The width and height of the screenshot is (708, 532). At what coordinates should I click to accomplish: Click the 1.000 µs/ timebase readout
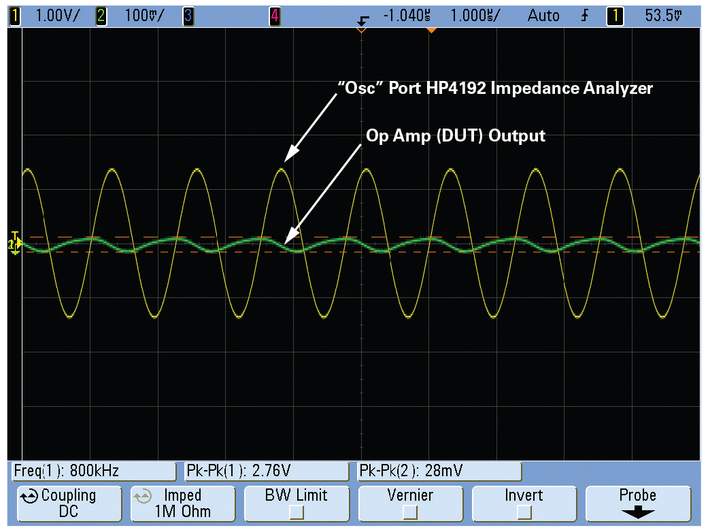click(x=475, y=16)
